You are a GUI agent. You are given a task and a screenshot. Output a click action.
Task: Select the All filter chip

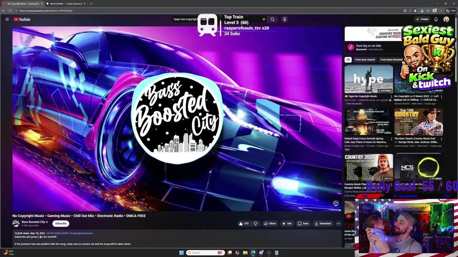(348, 60)
